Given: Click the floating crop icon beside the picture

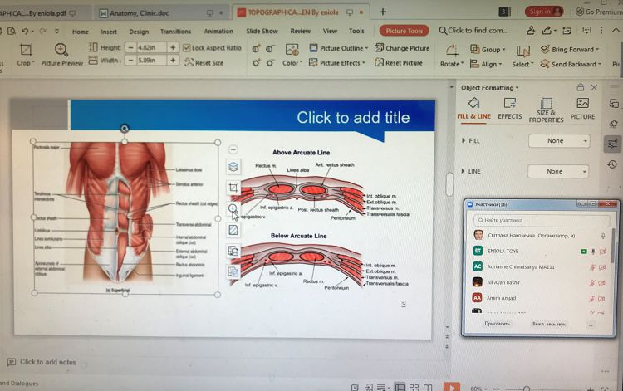Looking at the screenshot, I should pyautogui.click(x=233, y=188).
